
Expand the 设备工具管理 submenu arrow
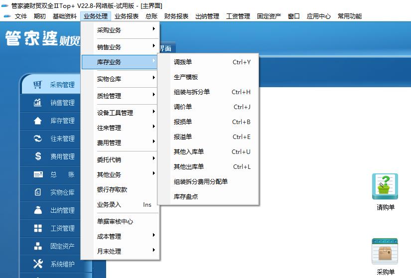(154, 112)
